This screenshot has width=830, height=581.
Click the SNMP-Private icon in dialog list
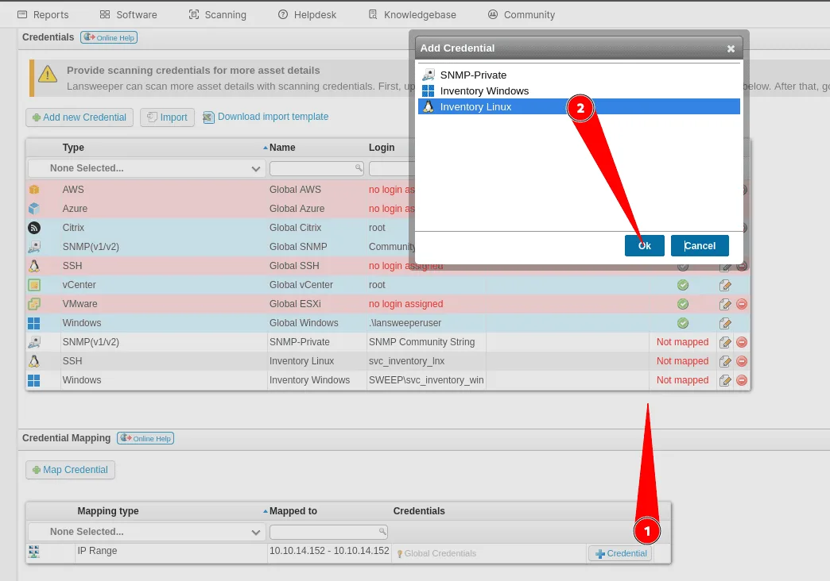point(429,75)
